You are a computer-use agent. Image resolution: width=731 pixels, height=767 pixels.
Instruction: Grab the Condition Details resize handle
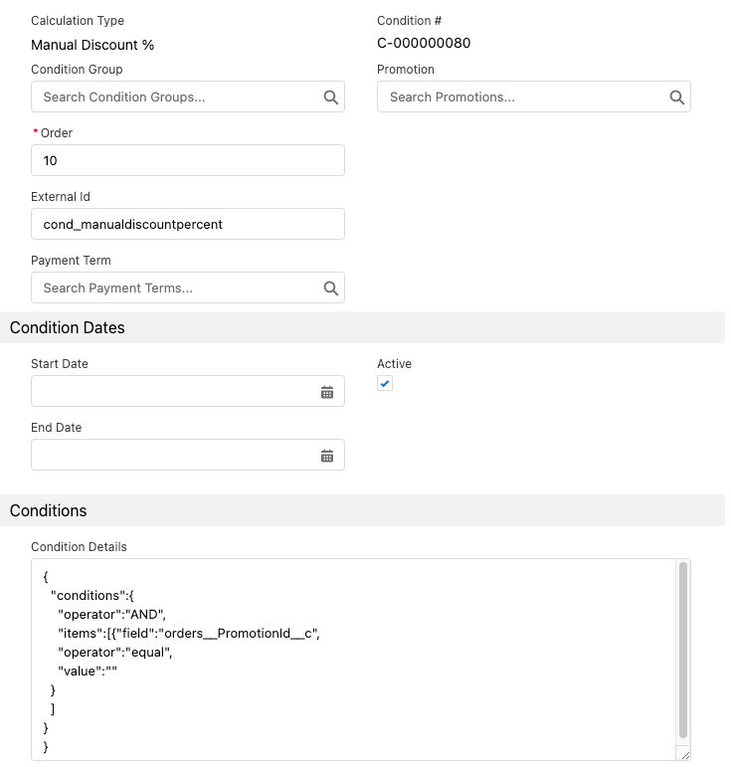click(683, 754)
